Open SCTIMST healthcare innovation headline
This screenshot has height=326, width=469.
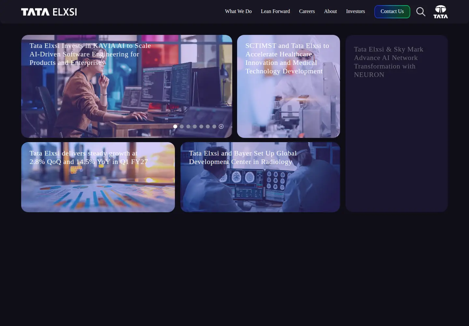click(x=287, y=58)
